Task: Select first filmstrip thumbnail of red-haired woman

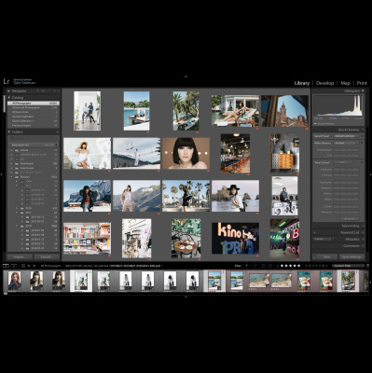Action: (x=14, y=281)
